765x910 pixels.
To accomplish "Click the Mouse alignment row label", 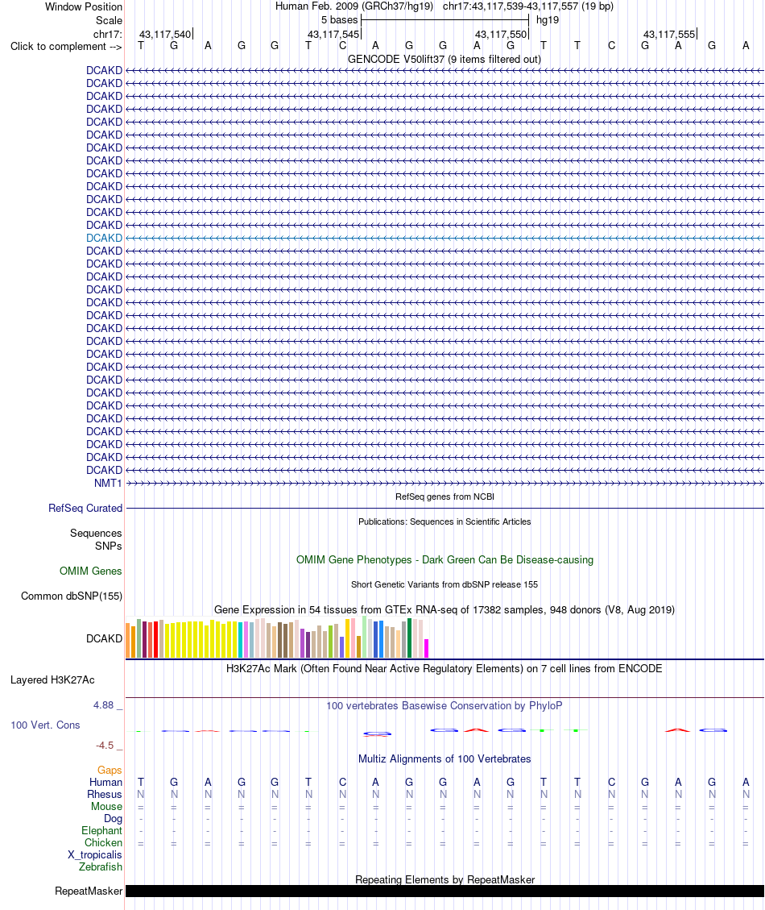I will point(107,807).
